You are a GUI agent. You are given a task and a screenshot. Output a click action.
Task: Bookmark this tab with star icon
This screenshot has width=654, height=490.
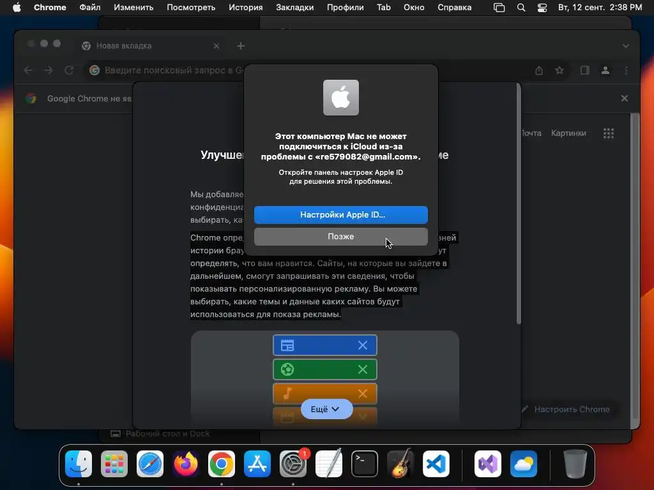tap(559, 70)
